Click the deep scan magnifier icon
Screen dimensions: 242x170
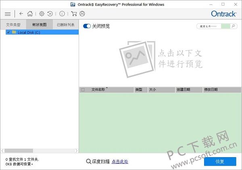tap(88, 162)
